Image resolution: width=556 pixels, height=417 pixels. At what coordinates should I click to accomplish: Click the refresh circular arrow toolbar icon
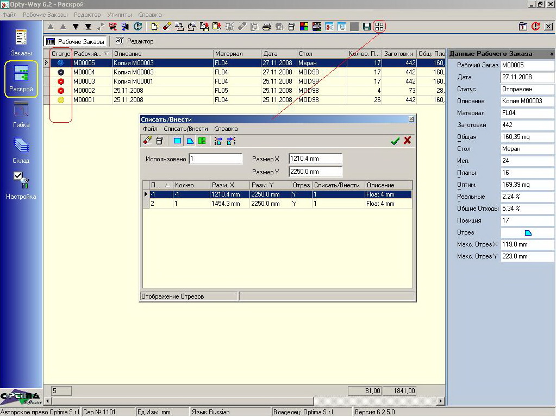[x=138, y=27]
